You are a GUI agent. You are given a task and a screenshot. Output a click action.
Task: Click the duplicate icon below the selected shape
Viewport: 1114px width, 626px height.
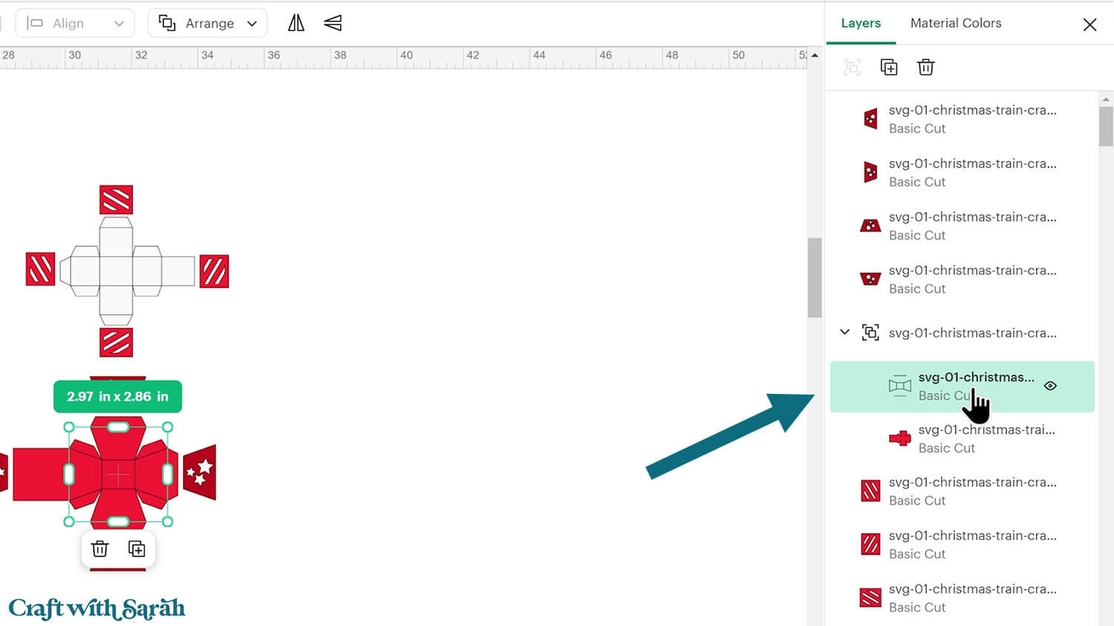click(x=137, y=549)
